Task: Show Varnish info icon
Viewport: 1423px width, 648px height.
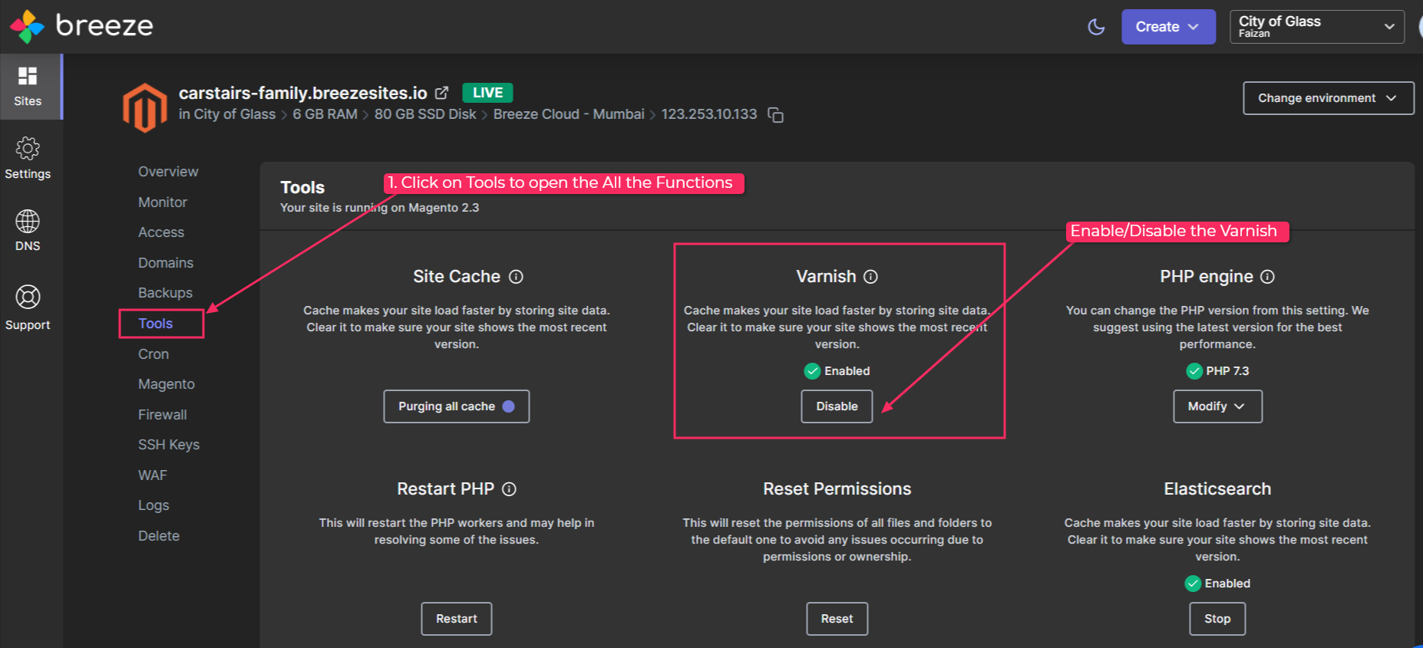Action: coord(870,277)
